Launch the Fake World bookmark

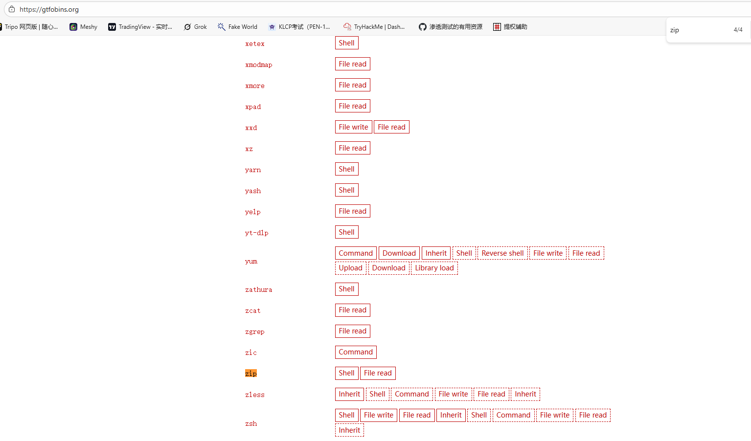[x=237, y=27]
